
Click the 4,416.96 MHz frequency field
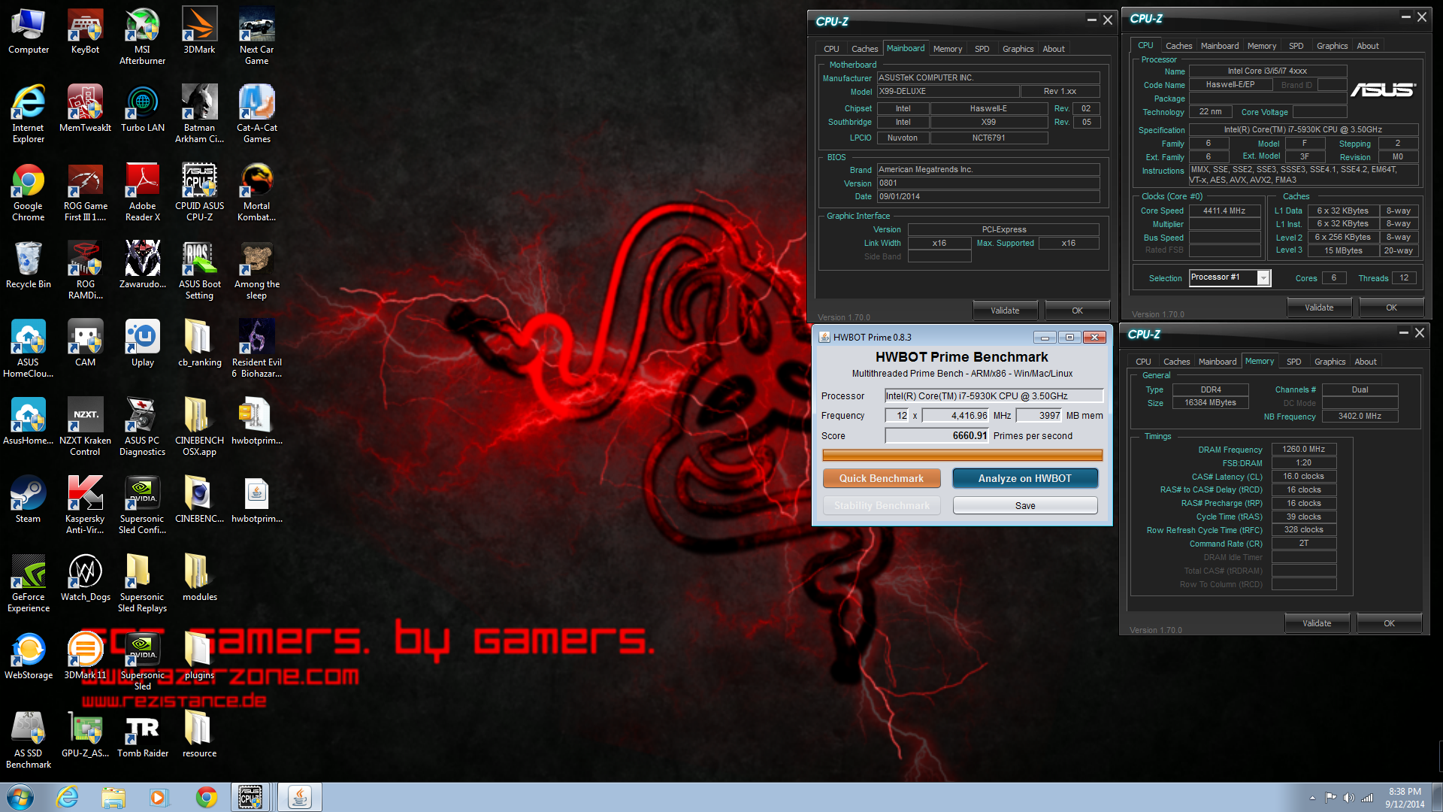pos(955,415)
